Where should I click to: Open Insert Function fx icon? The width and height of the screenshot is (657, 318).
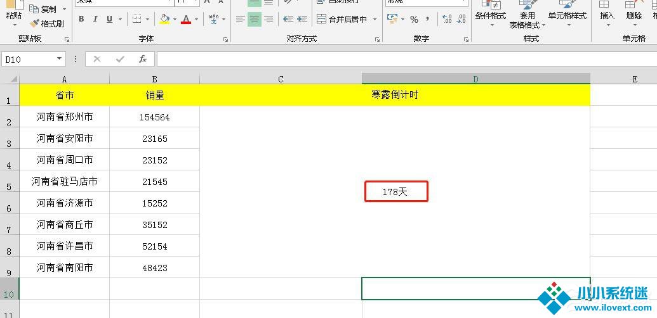(x=143, y=59)
